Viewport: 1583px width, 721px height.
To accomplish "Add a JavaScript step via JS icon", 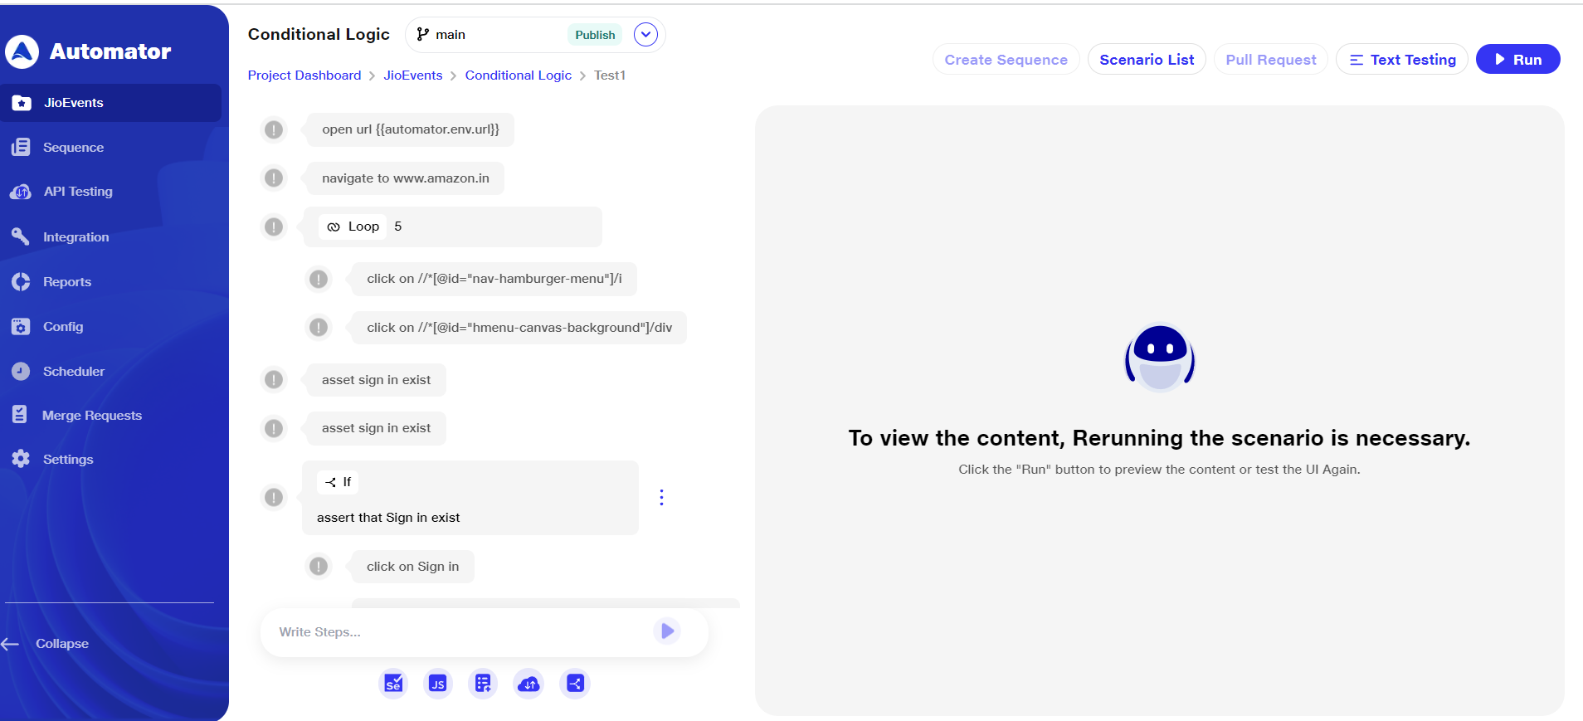I will (438, 684).
